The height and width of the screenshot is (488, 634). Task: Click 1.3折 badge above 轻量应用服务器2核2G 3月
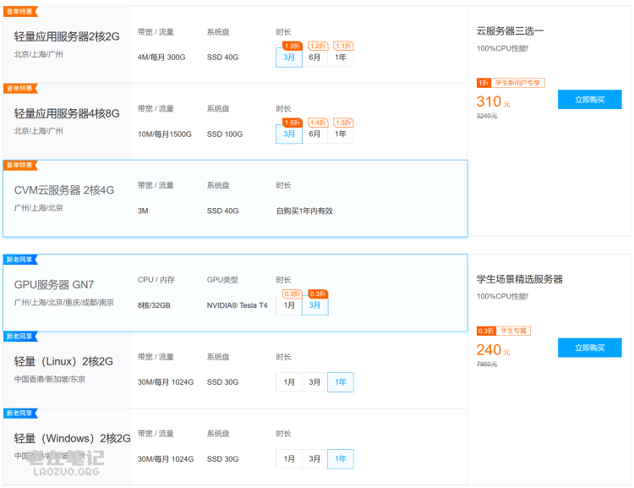292,46
